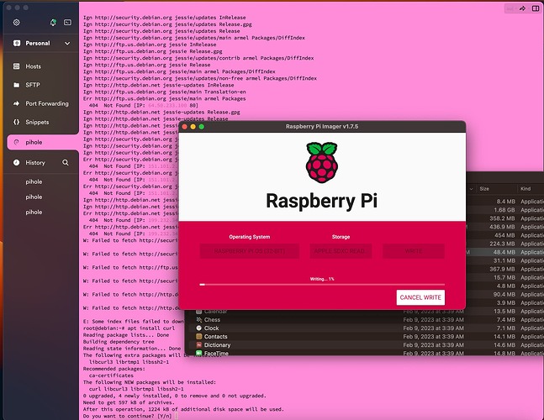Select Dictionary app in file list
The width and height of the screenshot is (544, 420).
217,345
